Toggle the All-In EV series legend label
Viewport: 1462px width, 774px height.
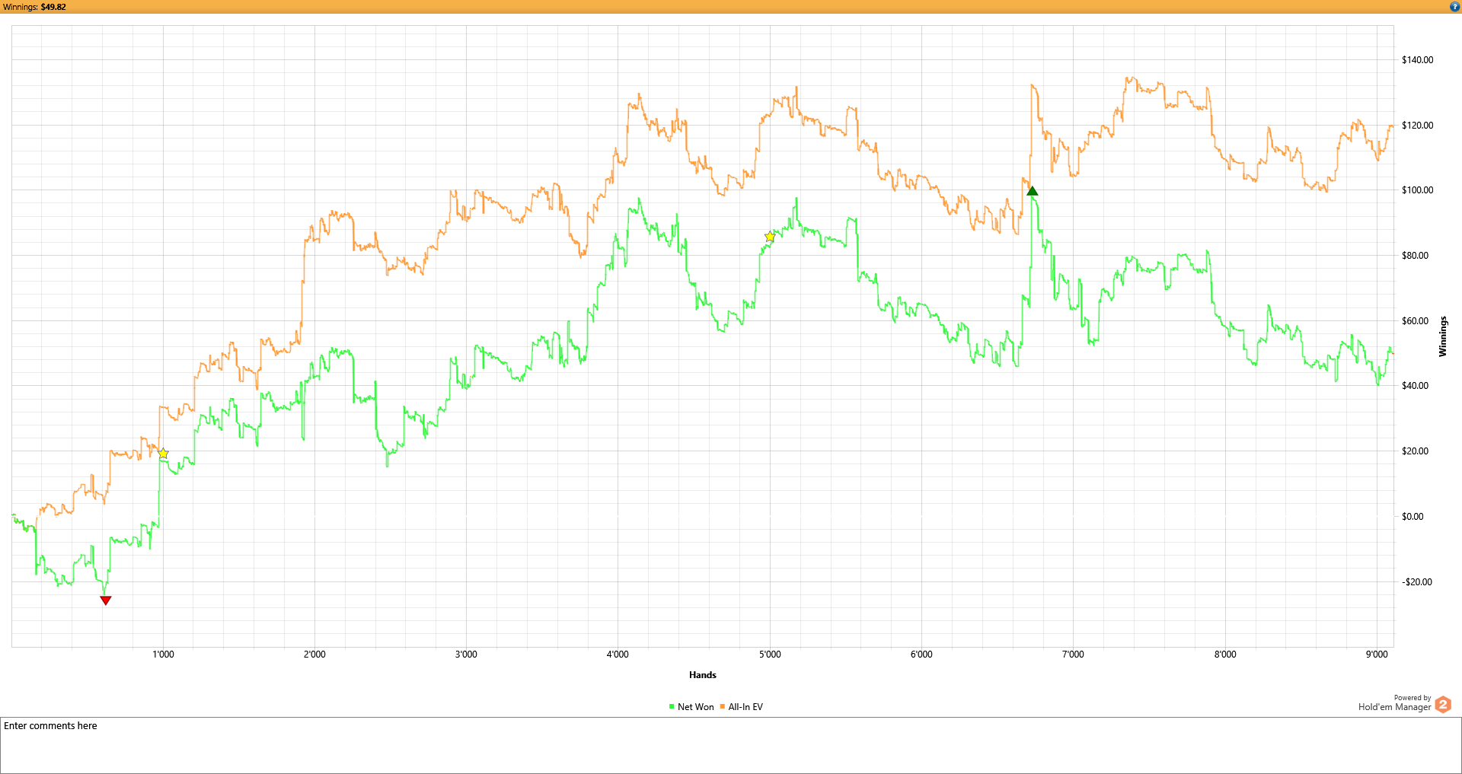click(x=745, y=707)
